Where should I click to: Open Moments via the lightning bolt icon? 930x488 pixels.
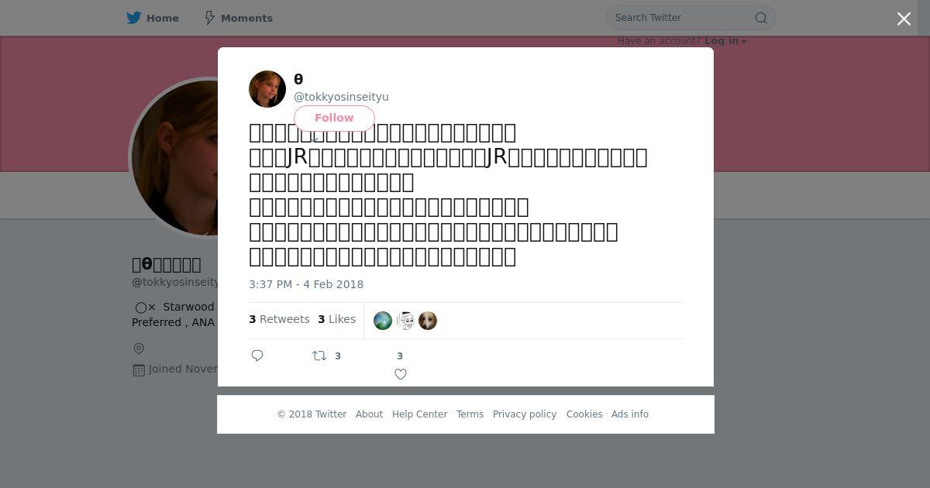point(209,18)
